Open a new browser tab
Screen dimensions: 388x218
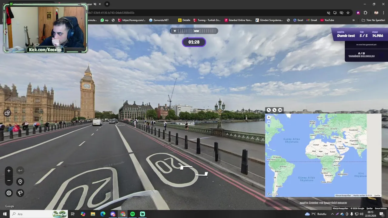(107, 4)
